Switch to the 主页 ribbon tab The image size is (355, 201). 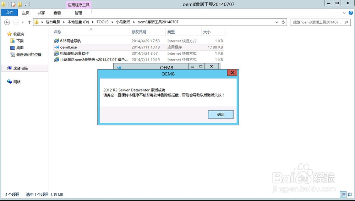point(26,13)
